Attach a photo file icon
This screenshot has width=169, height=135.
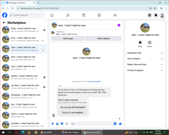[x=57, y=124]
